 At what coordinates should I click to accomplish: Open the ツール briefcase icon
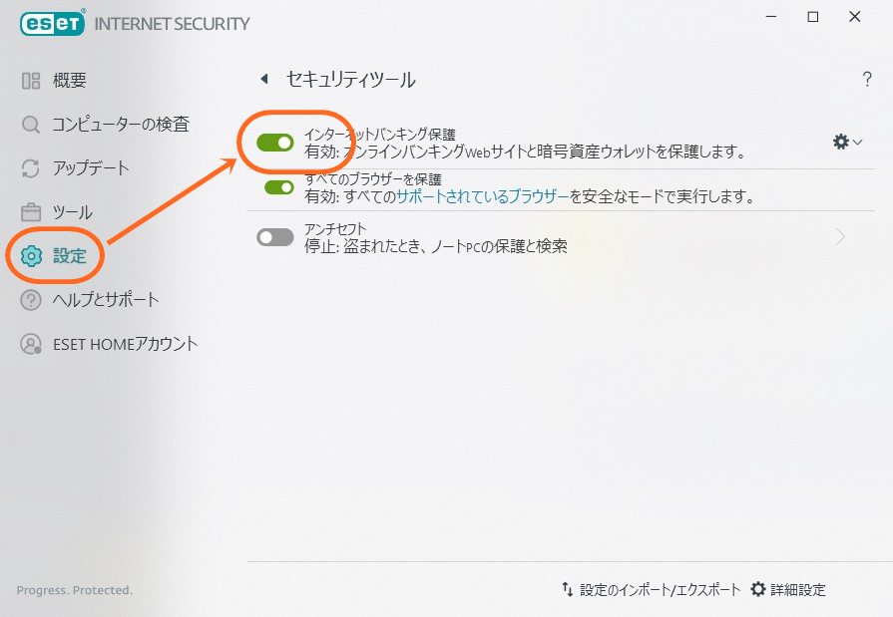pos(31,212)
